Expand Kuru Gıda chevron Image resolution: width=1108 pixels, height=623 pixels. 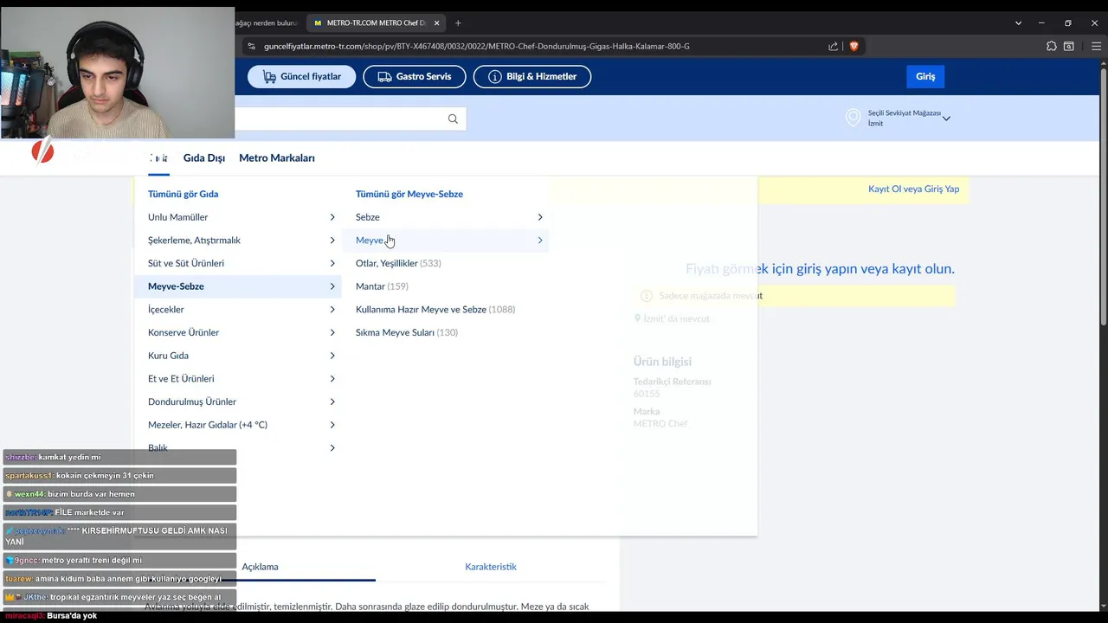tap(332, 356)
